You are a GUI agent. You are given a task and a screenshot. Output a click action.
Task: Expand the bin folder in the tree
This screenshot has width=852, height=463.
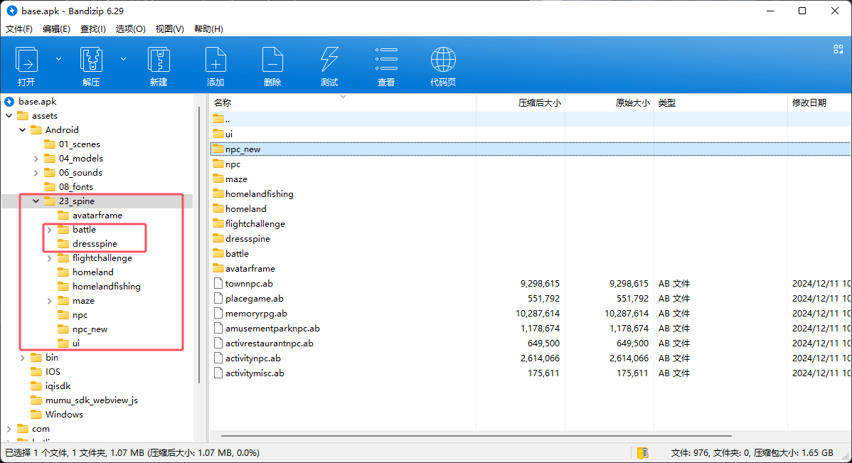(x=22, y=358)
